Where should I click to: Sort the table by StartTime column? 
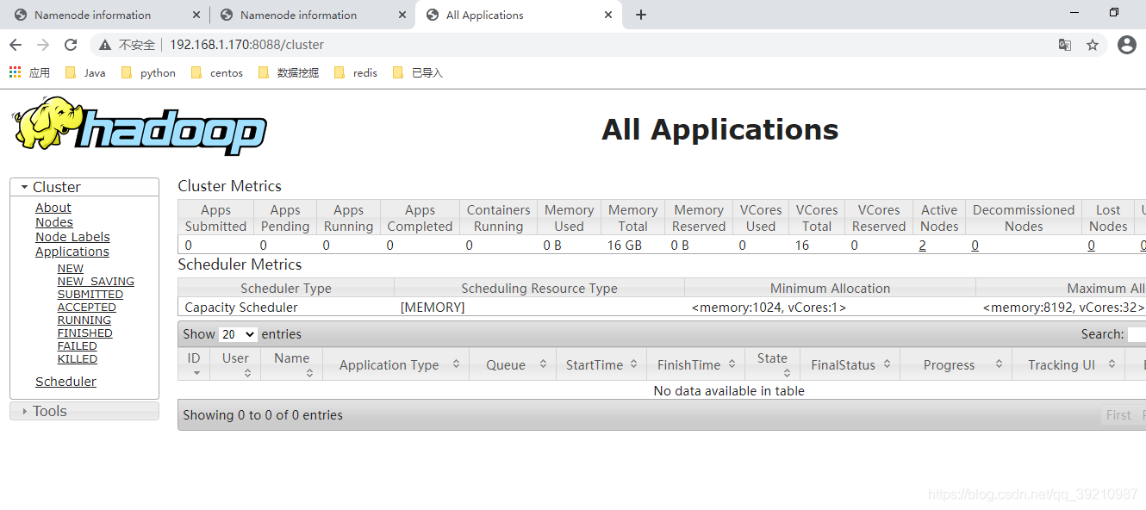coord(601,364)
